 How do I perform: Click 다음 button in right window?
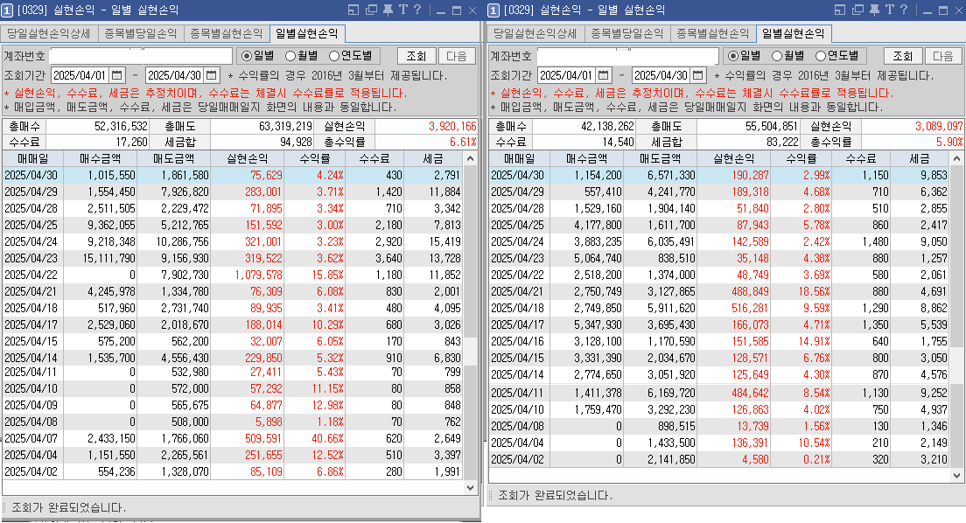click(x=943, y=56)
